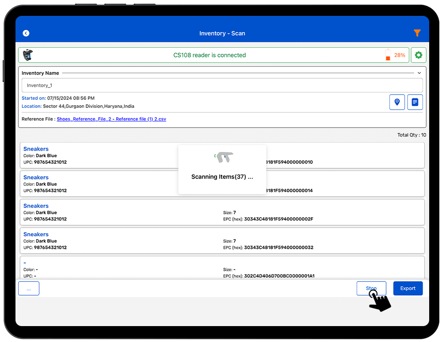This screenshot has height=342, width=442.
Task: Open reader settings gear icon
Action: click(418, 55)
